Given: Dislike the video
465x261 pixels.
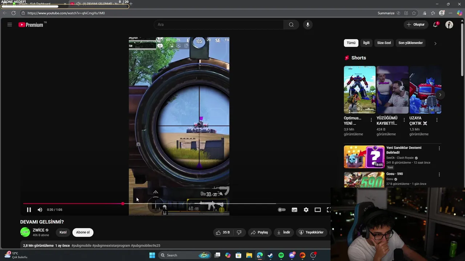Looking at the screenshot, I should click(x=239, y=232).
